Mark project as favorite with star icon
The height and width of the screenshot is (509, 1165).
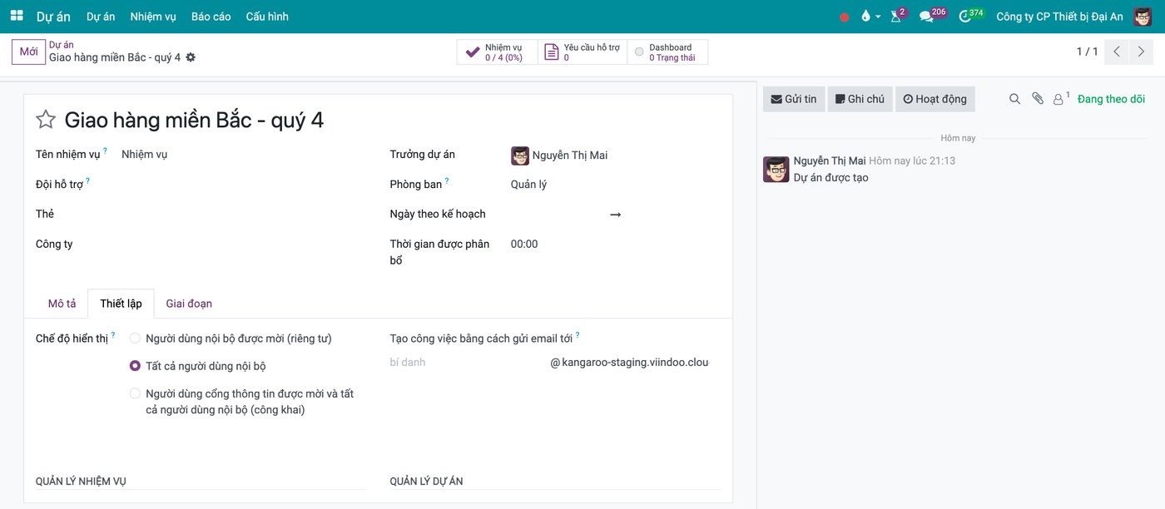click(x=46, y=120)
